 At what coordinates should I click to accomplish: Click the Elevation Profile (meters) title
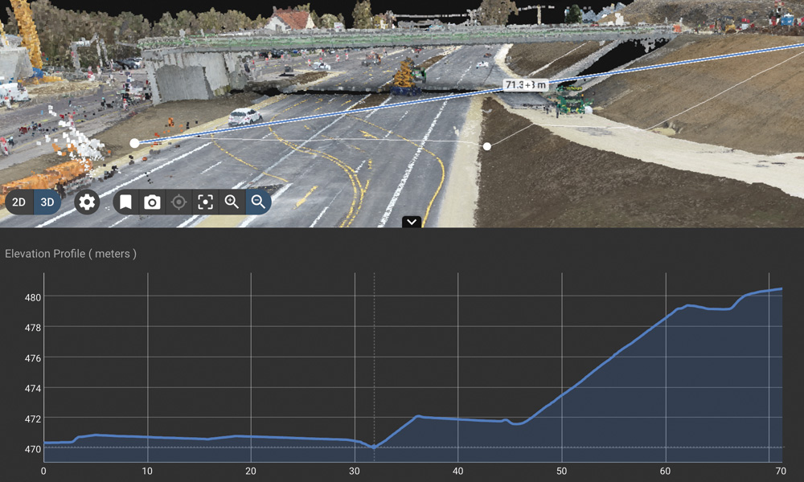71,254
